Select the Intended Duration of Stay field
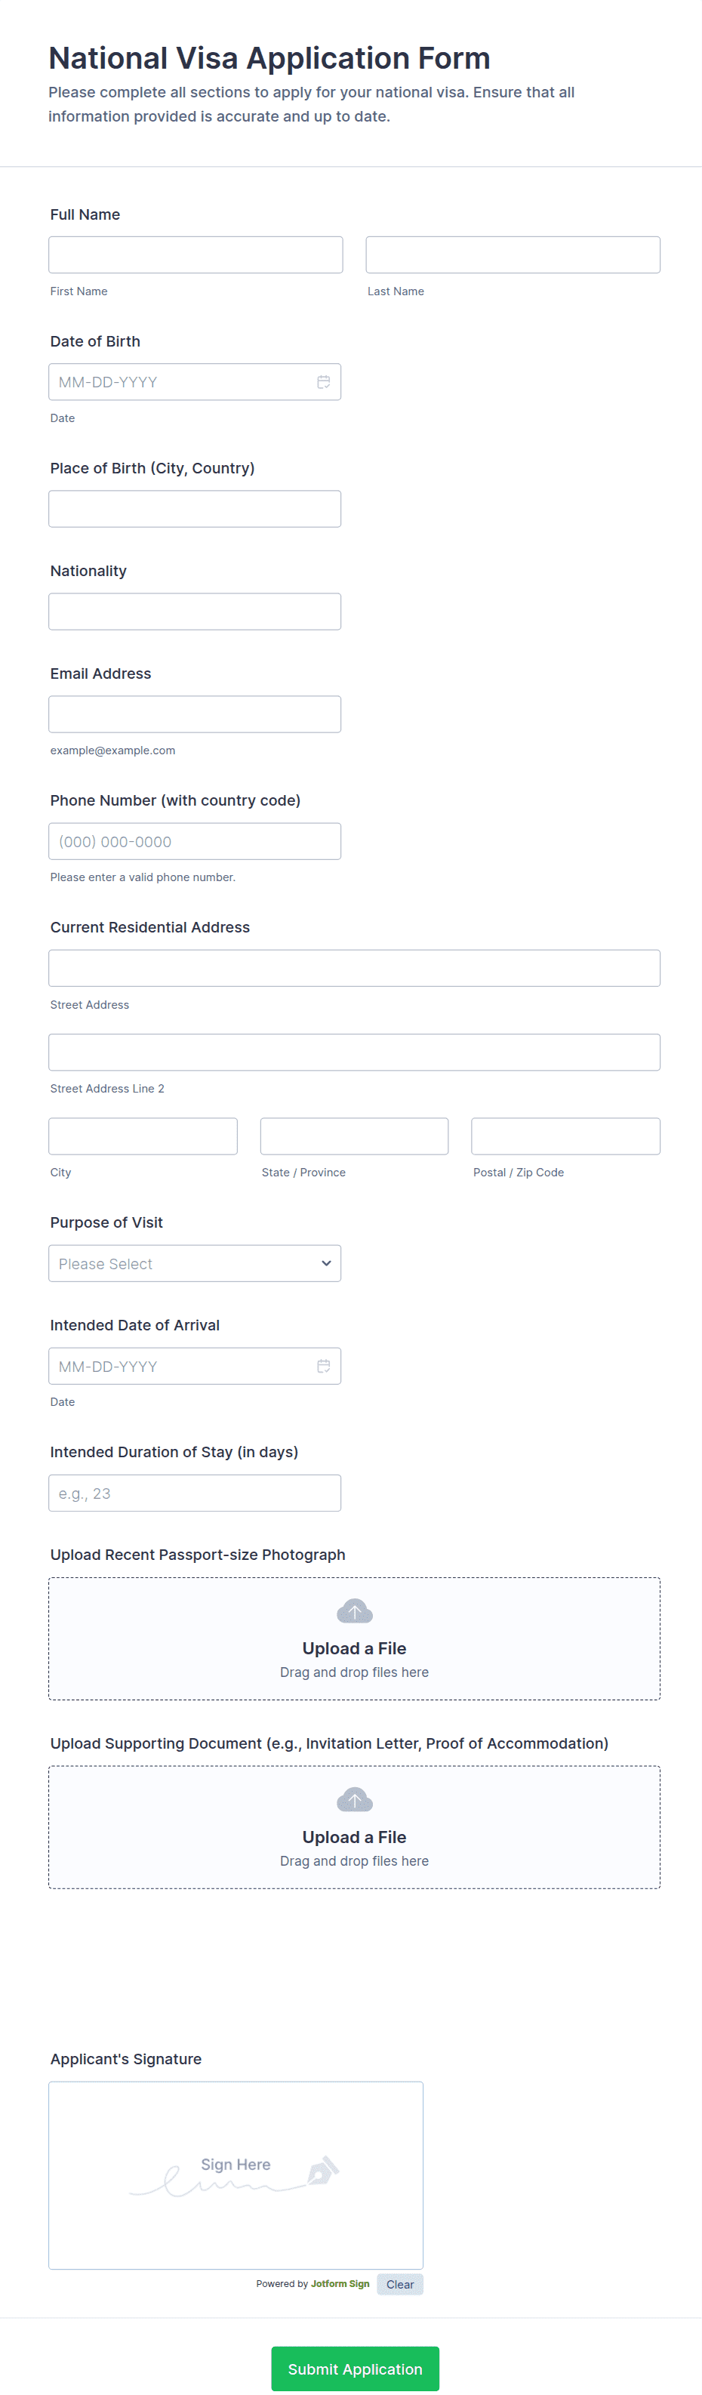 tap(194, 1493)
